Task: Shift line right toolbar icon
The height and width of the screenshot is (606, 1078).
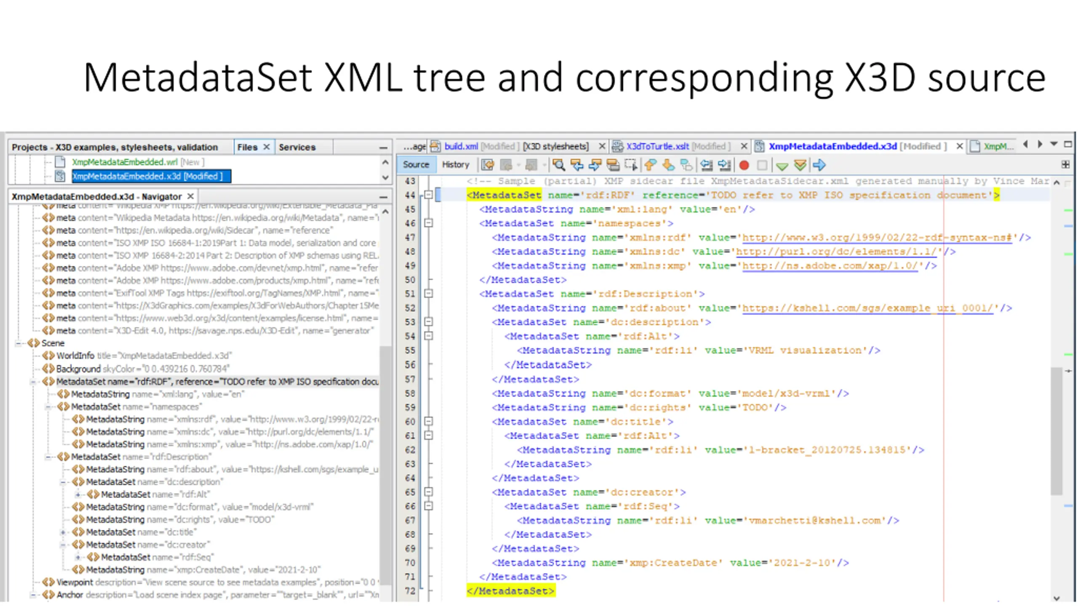Action: (724, 165)
